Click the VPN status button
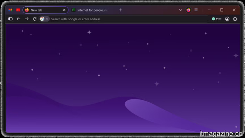The image size is (245, 138). (217, 19)
